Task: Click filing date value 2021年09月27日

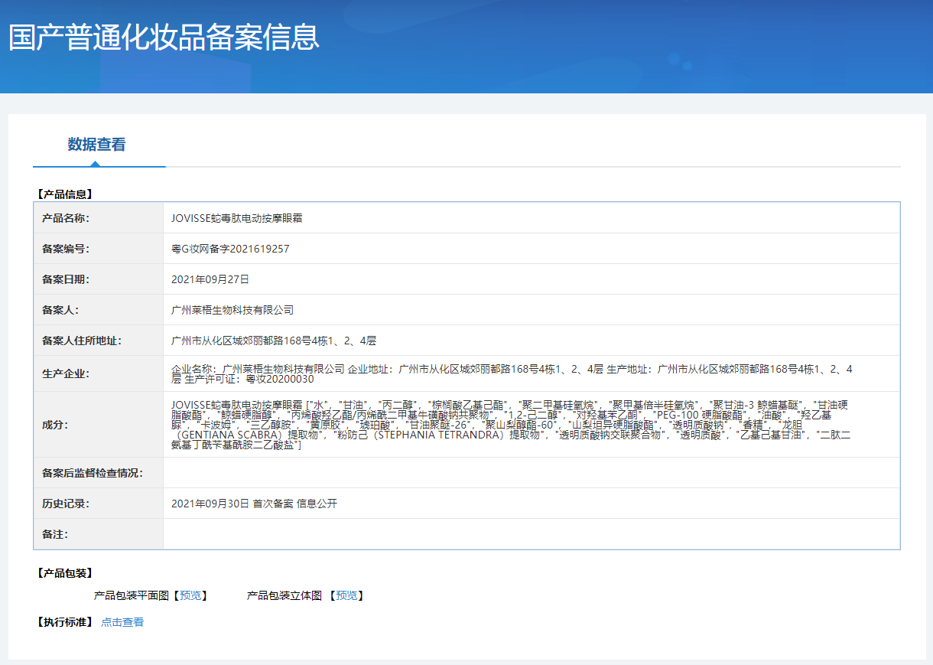Action: (210, 279)
